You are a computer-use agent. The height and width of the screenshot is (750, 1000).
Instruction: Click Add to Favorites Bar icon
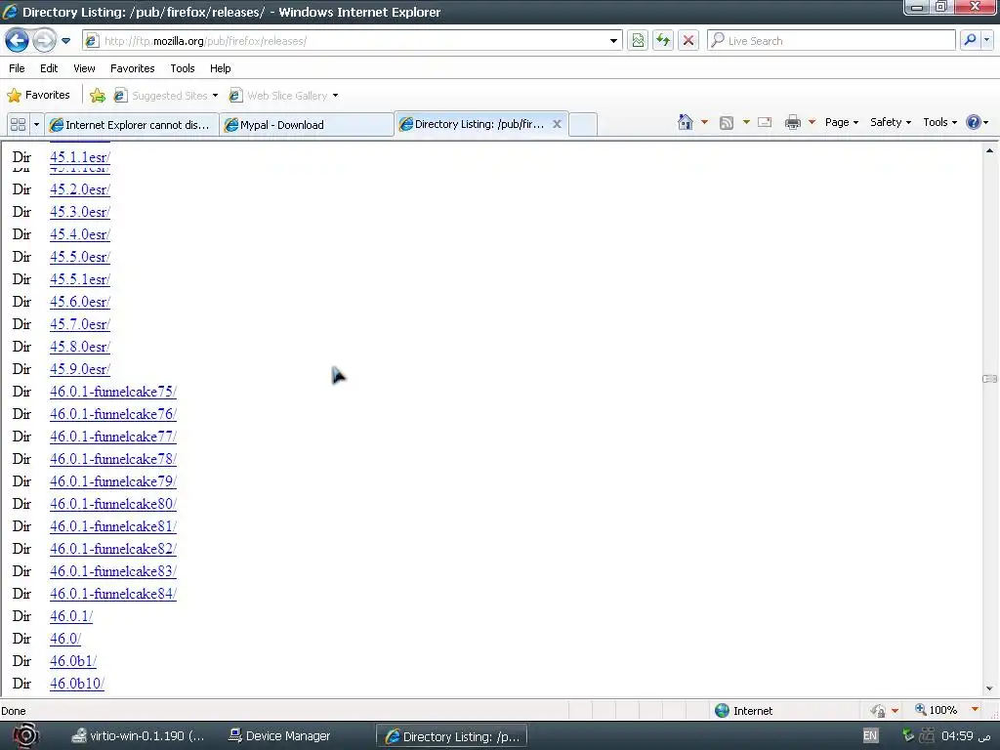click(x=98, y=96)
